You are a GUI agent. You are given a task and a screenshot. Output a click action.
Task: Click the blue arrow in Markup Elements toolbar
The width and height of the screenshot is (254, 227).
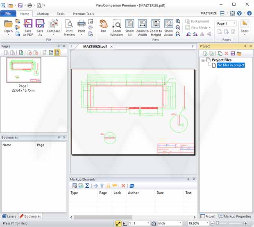(x=95, y=186)
